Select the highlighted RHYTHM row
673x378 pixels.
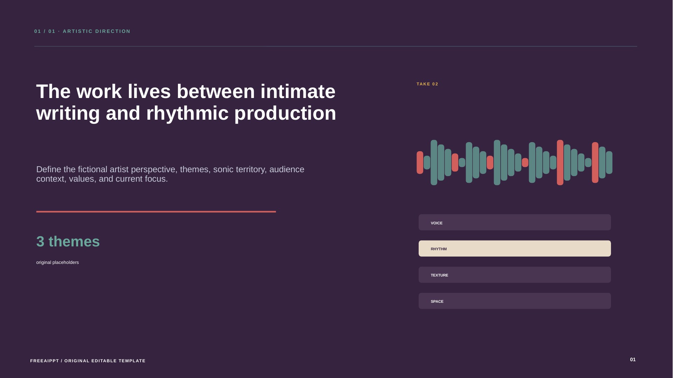[x=515, y=248]
